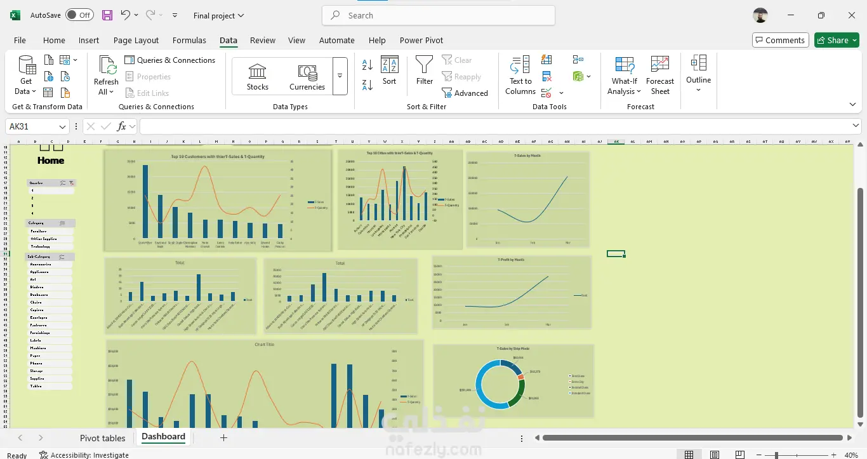Open the Get Data menu
Viewport: 867px width, 459px height.
click(26, 76)
